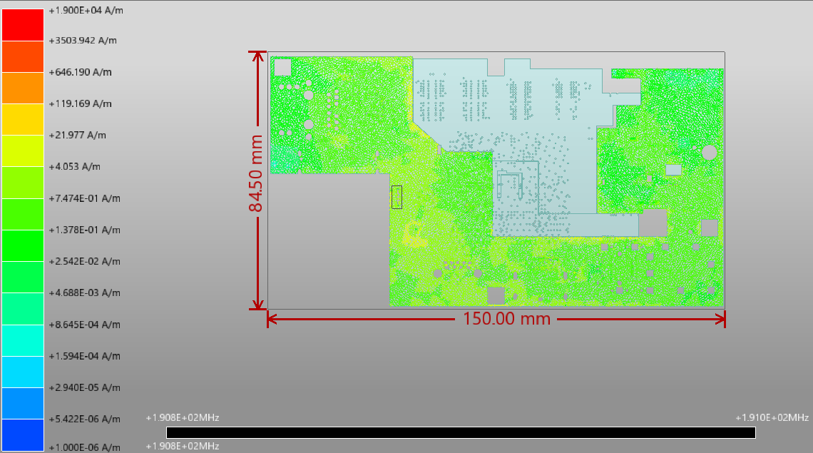Viewport: 813px width, 453px height.
Task: Click the red legend color swatch
Action: pos(23,25)
